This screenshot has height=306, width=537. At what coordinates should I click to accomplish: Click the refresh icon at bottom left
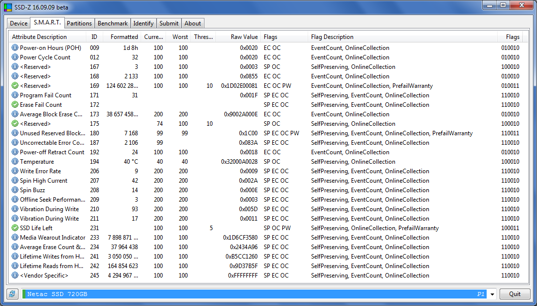pos(12,294)
